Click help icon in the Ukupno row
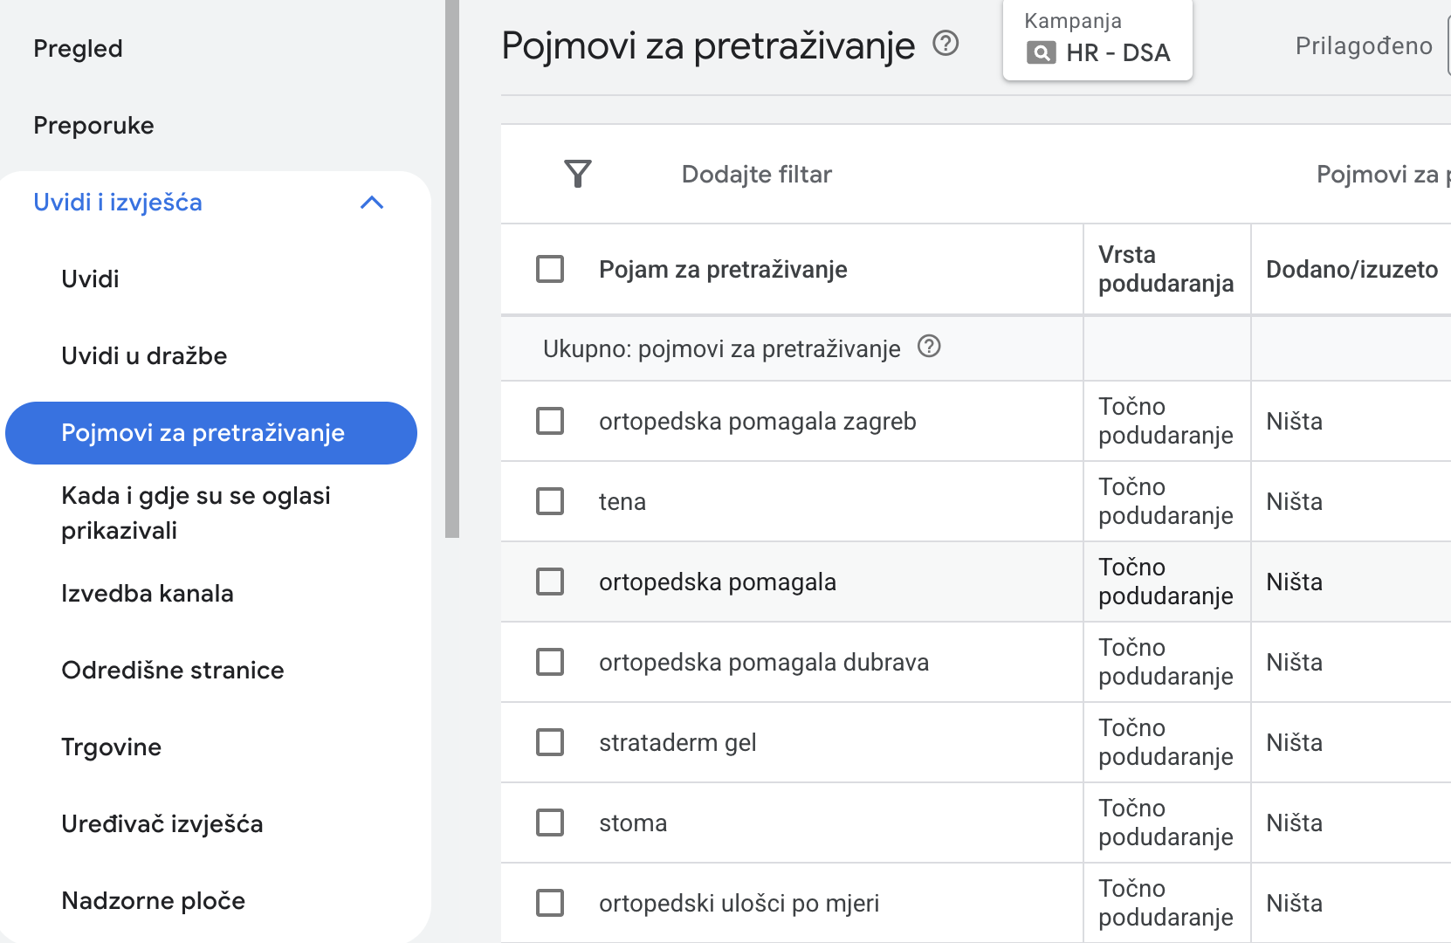This screenshot has width=1451, height=943. [x=929, y=347]
